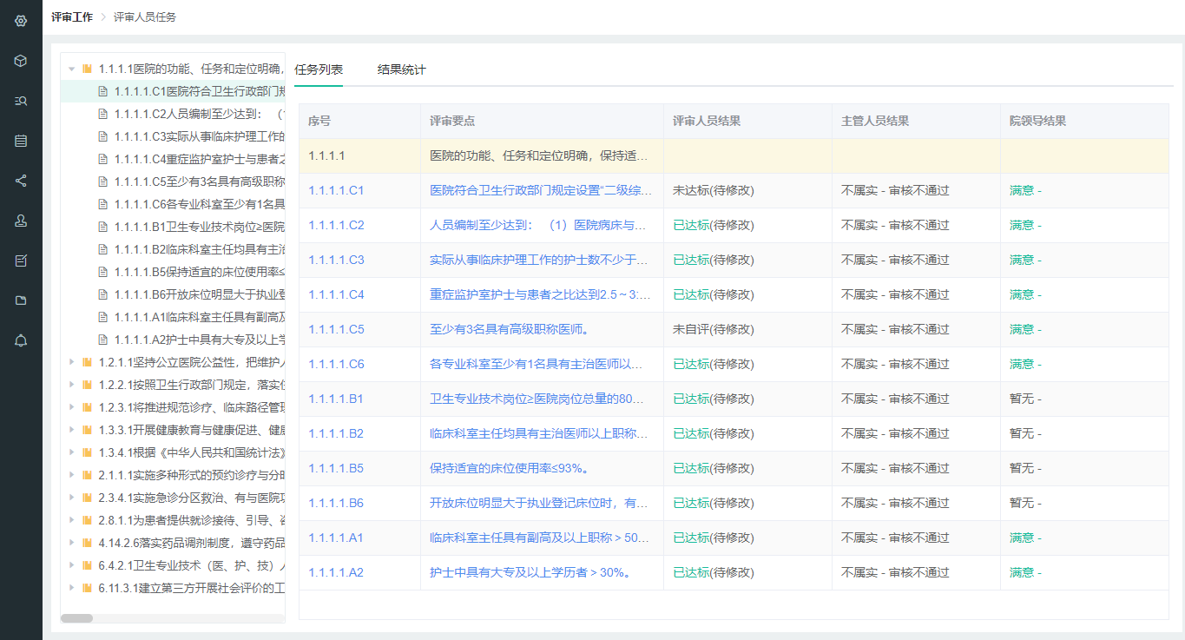Expand the 6.4.2.1卫生专业技术 node
This screenshot has height=640, width=1185.
71,565
